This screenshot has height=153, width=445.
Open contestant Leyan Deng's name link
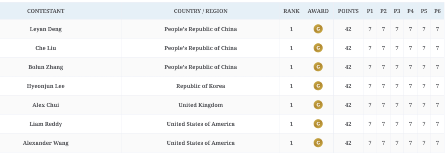pyautogui.click(x=46, y=29)
